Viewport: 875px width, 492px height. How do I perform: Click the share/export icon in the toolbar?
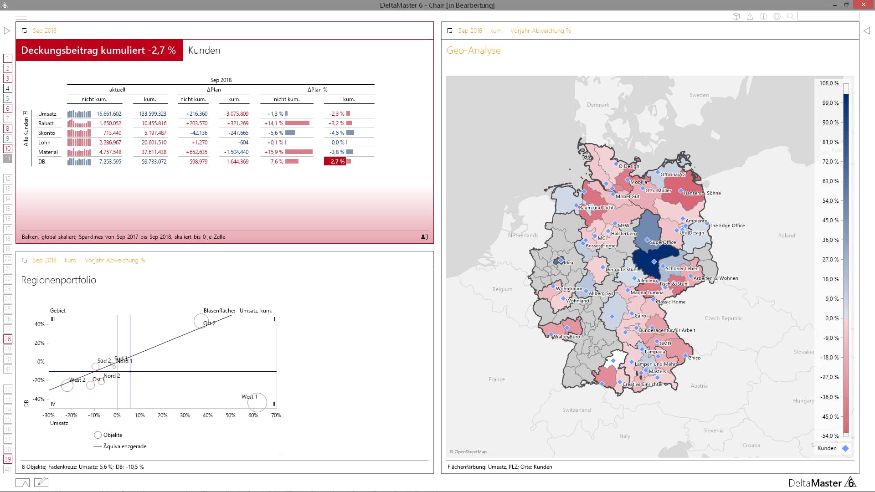(x=750, y=16)
